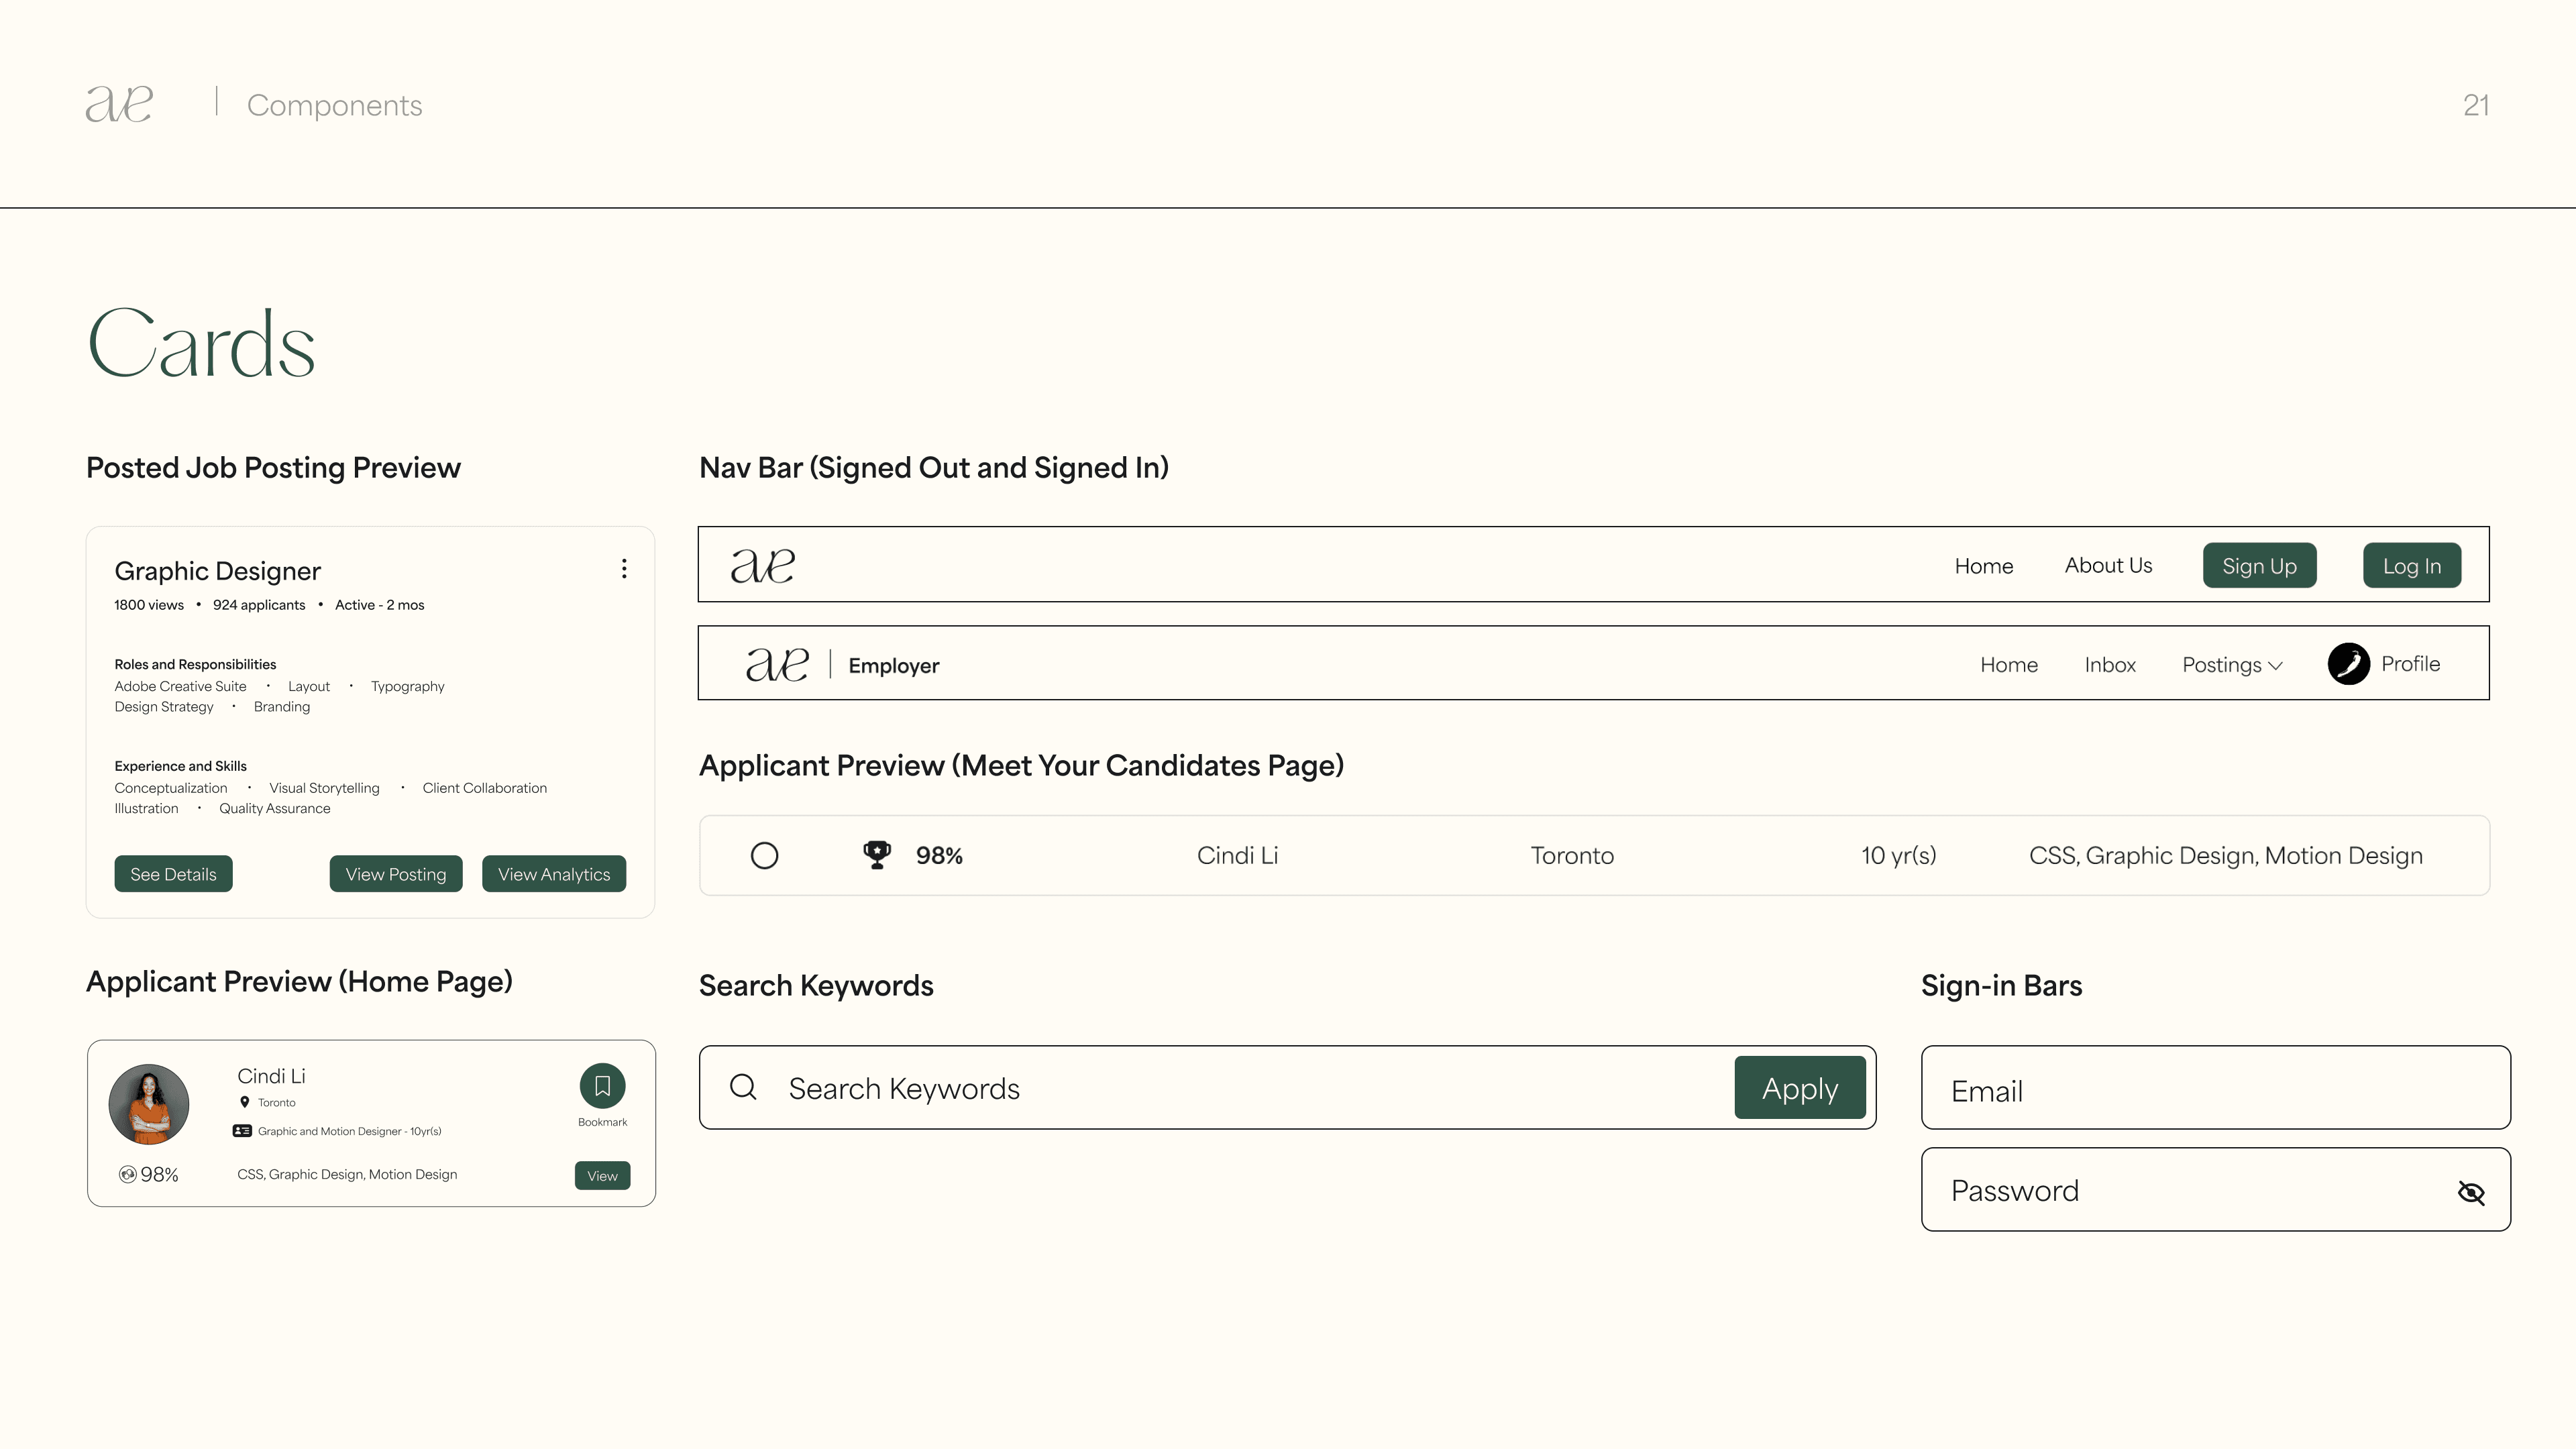Click the employer profile avatar icon
Screen dimensions: 2576x1449
point(2348,664)
